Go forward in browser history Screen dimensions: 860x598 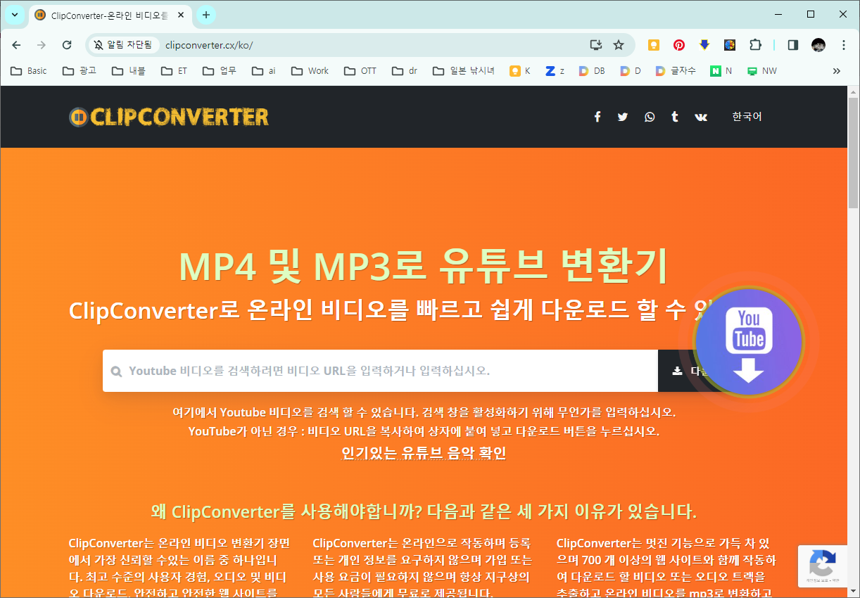click(42, 45)
